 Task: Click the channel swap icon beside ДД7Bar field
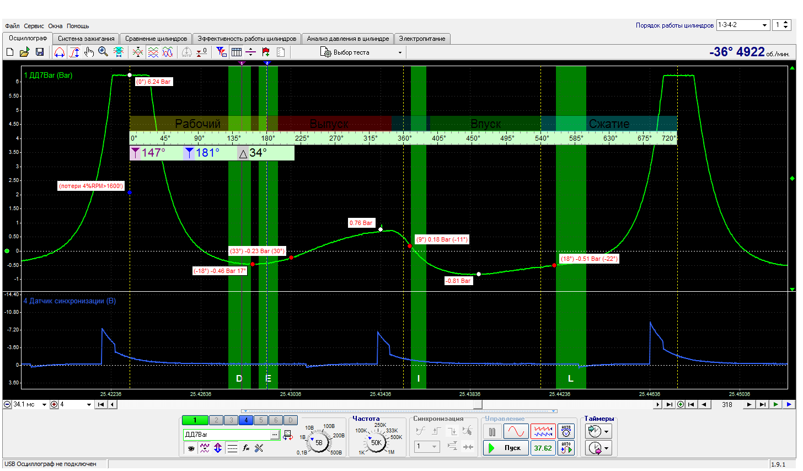click(x=288, y=435)
